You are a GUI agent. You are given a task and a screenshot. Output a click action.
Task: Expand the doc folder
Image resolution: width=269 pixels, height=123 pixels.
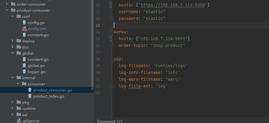pyautogui.click(x=12, y=47)
